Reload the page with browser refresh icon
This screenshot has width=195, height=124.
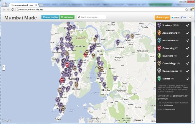coord(13,9)
